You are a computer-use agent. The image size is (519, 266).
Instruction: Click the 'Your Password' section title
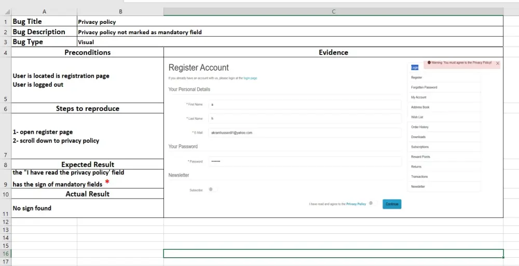183,147
